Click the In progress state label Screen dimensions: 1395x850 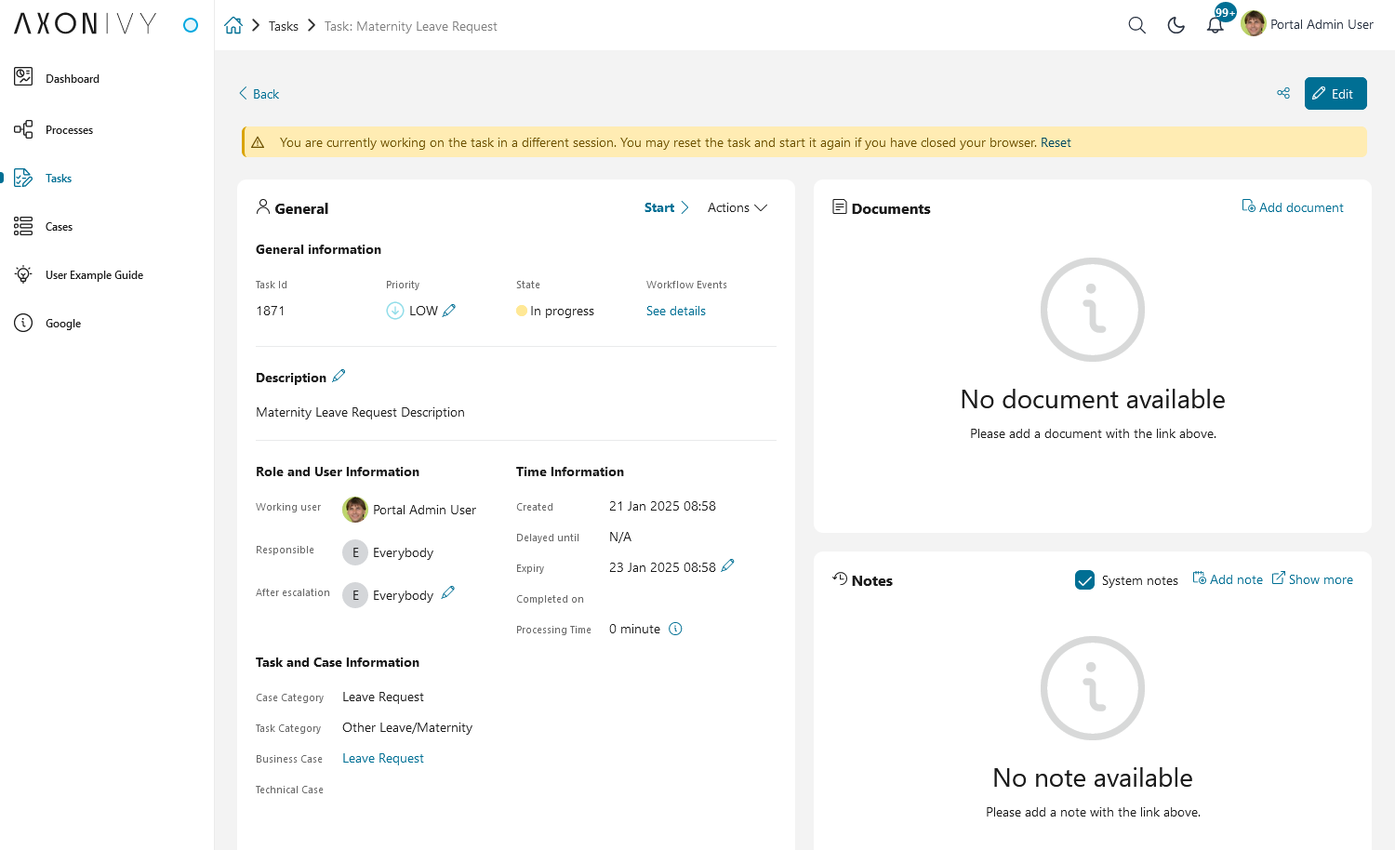tap(562, 311)
